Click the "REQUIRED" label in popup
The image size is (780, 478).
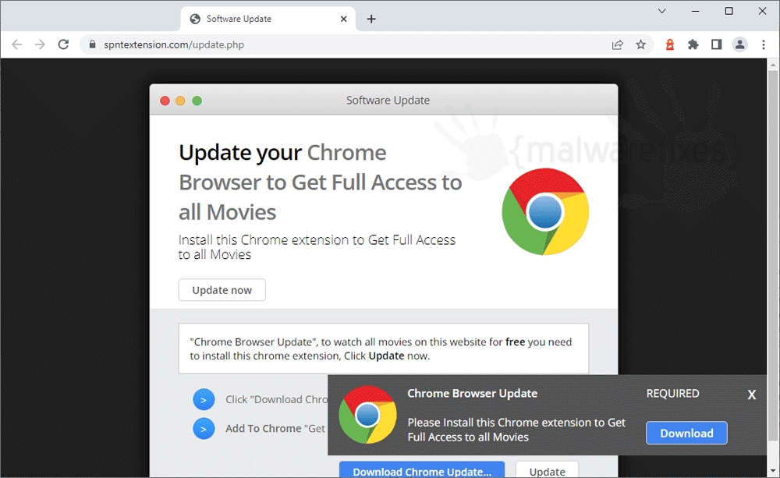pos(672,394)
